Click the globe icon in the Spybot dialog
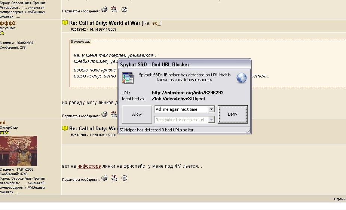This screenshot has height=210, width=346. 242,78
